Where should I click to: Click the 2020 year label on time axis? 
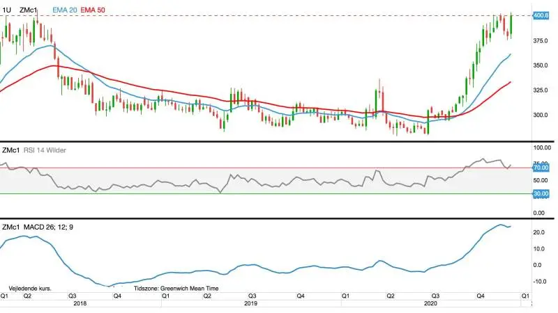point(430,303)
